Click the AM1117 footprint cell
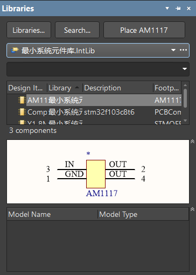The image size is (196, 275). (168, 100)
